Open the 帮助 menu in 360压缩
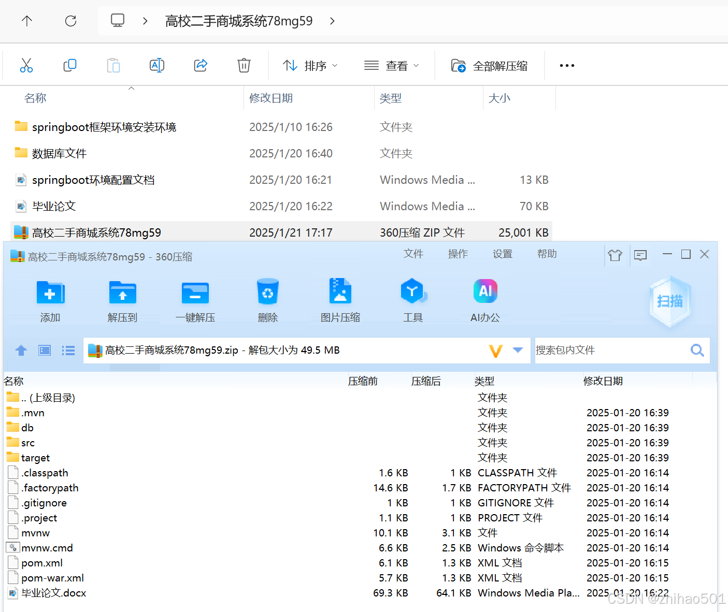 (x=547, y=254)
